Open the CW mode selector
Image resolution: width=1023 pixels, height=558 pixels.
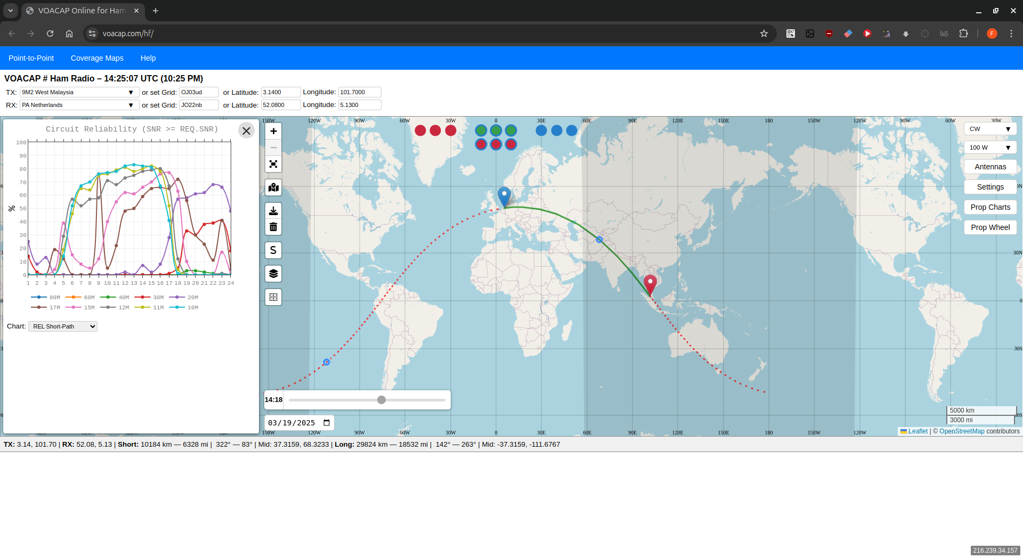click(989, 128)
